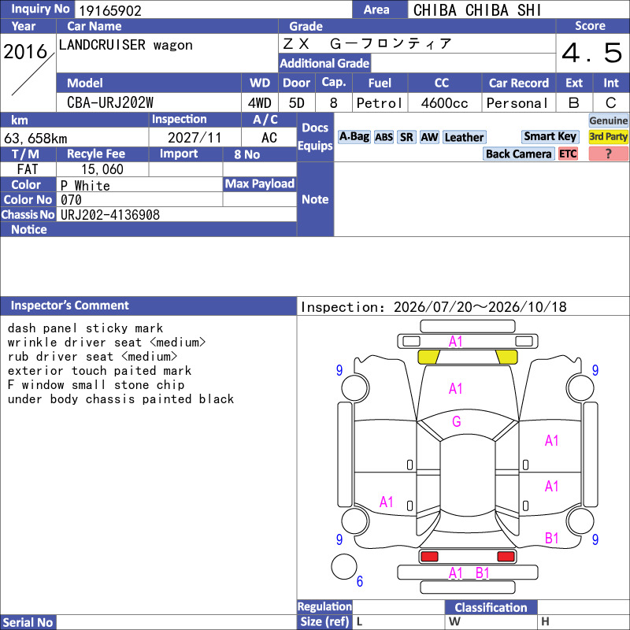Click the recycle fee 15,060
The height and width of the screenshot is (630, 630).
point(102,169)
